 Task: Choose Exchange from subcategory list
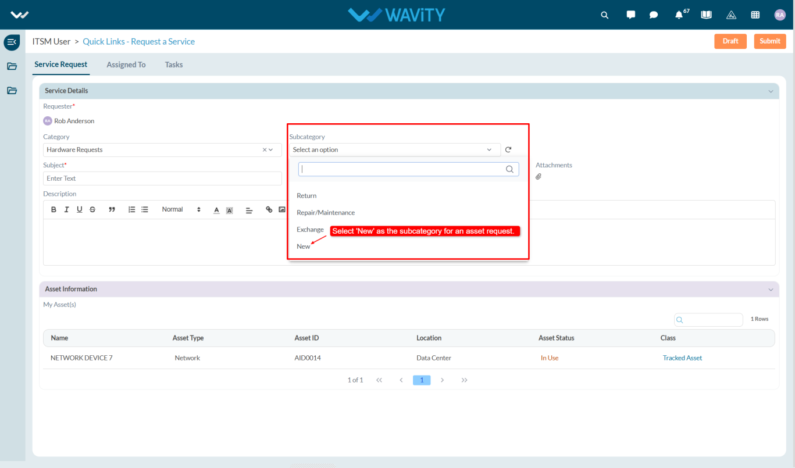(x=310, y=229)
